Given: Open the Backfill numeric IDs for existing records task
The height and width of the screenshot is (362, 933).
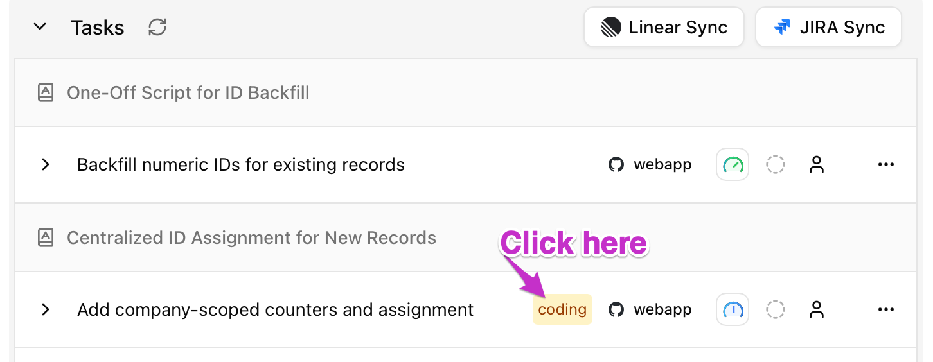Looking at the screenshot, I should [x=241, y=165].
